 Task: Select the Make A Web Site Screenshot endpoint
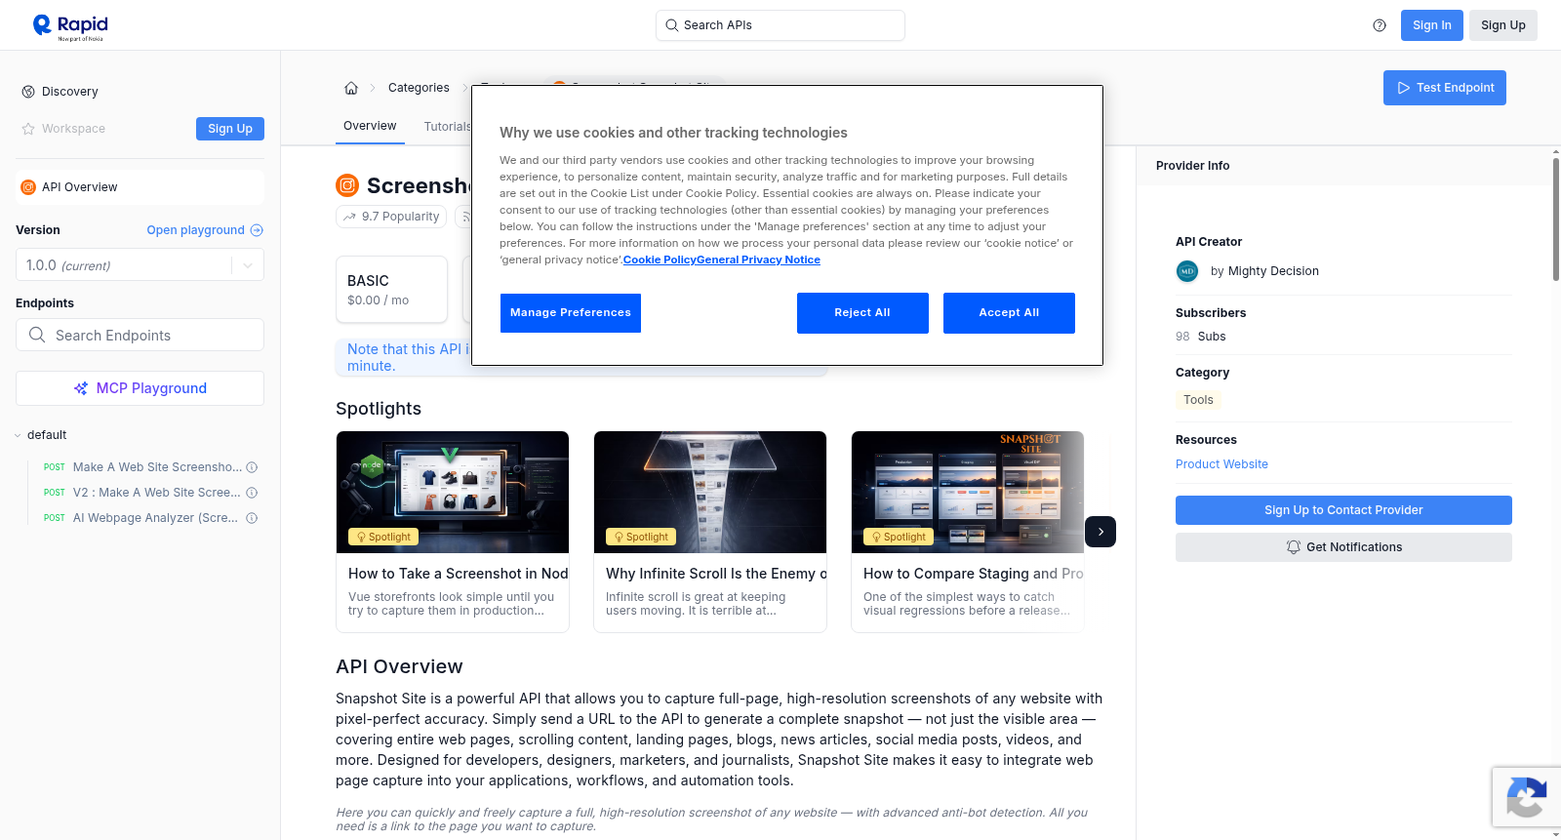point(157,467)
